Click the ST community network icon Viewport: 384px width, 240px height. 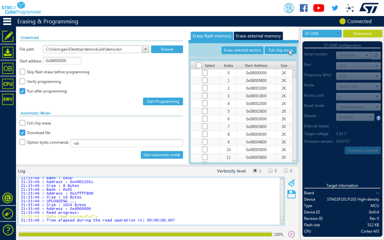pos(350,8)
